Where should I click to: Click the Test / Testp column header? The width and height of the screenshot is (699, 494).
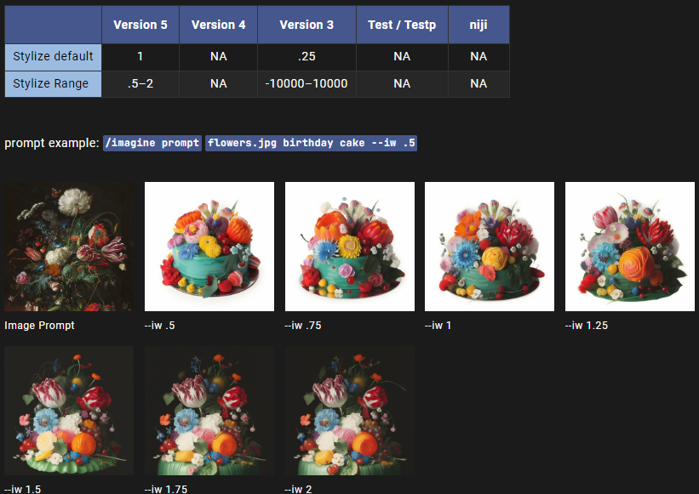pyautogui.click(x=402, y=25)
